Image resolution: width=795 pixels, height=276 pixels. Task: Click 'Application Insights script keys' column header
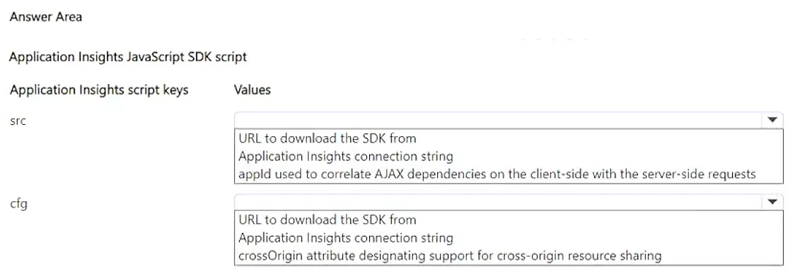[99, 90]
